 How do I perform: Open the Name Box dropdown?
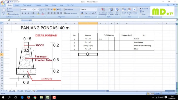[19, 20]
